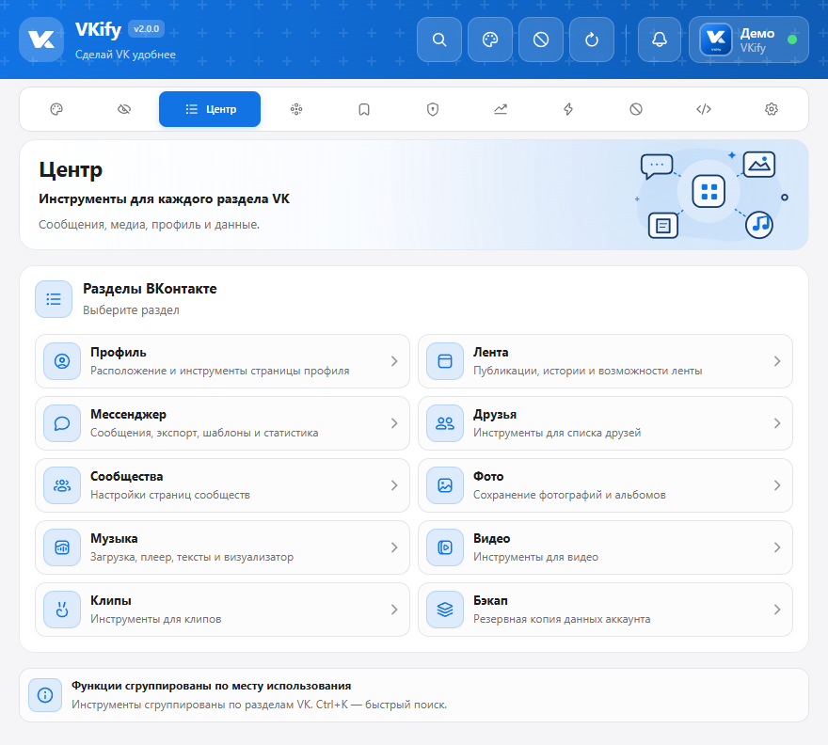Image resolution: width=828 pixels, height=745 pixels.
Task: Open the Друзья section title
Action: click(495, 415)
